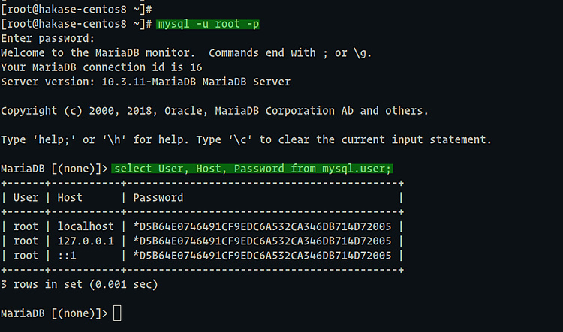
Task: Click the "Password" column header
Action: pyautogui.click(x=158, y=198)
